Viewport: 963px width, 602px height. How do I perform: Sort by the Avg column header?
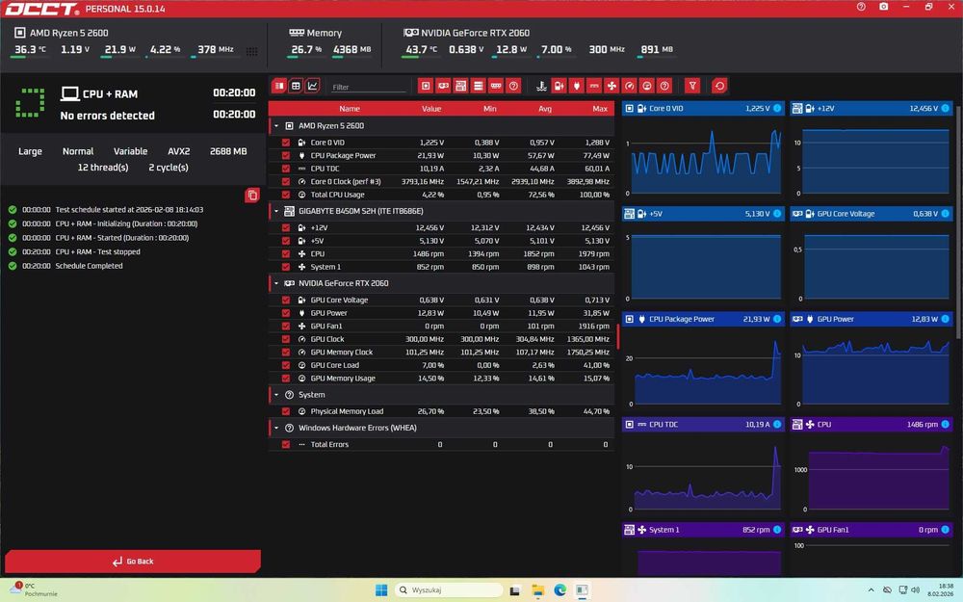click(x=545, y=109)
